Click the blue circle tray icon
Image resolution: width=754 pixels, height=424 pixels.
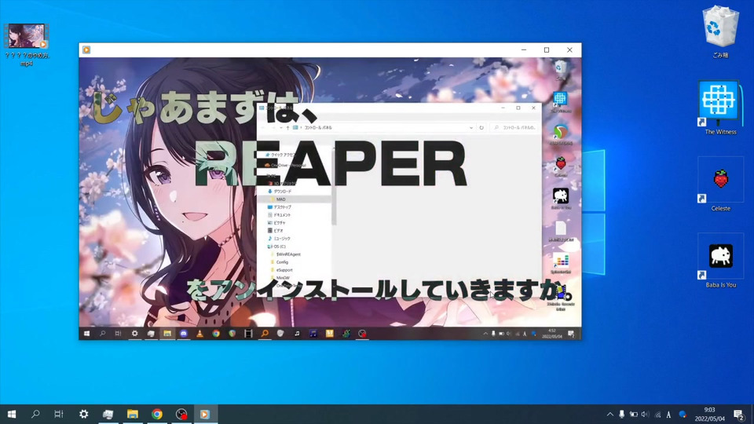682,414
